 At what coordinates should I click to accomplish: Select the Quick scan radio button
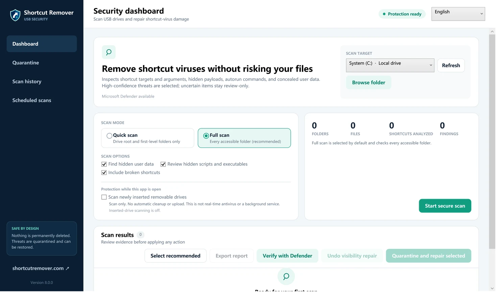click(x=109, y=136)
